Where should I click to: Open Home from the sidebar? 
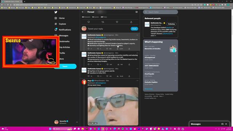[60, 18]
